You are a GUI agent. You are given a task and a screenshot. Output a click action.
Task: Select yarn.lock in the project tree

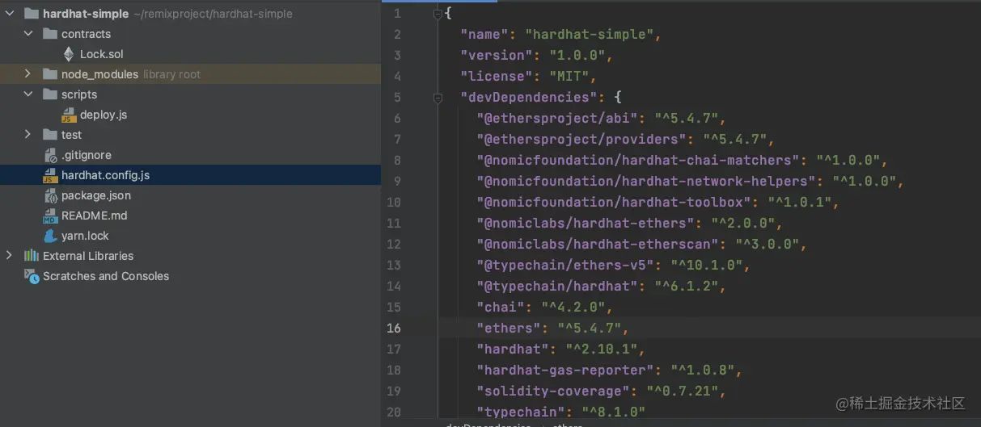(x=85, y=236)
